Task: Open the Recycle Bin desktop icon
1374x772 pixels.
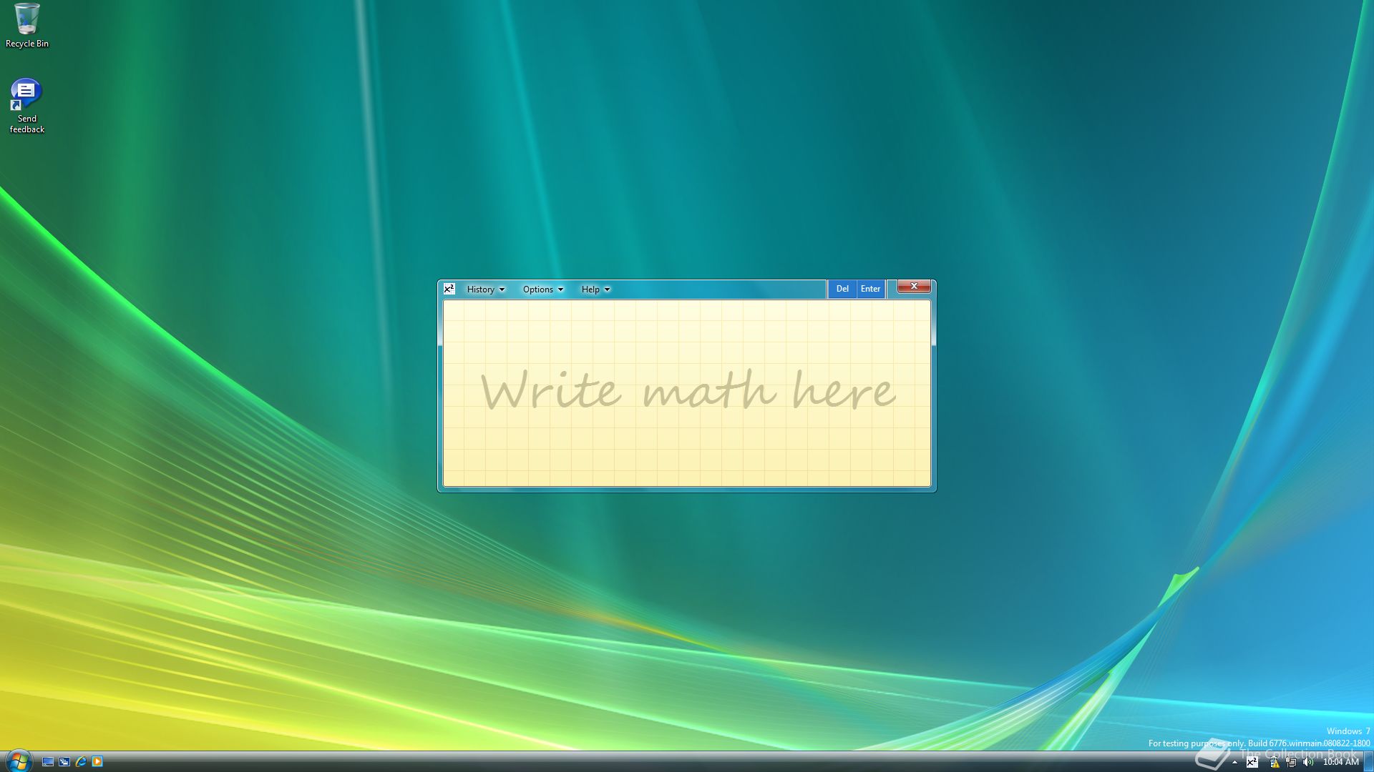Action: (27, 26)
